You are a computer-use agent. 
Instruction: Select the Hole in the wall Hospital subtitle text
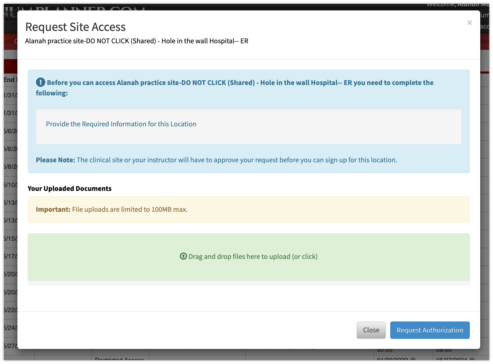point(137,41)
